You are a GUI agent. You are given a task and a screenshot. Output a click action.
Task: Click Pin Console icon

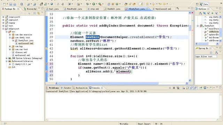201,88
